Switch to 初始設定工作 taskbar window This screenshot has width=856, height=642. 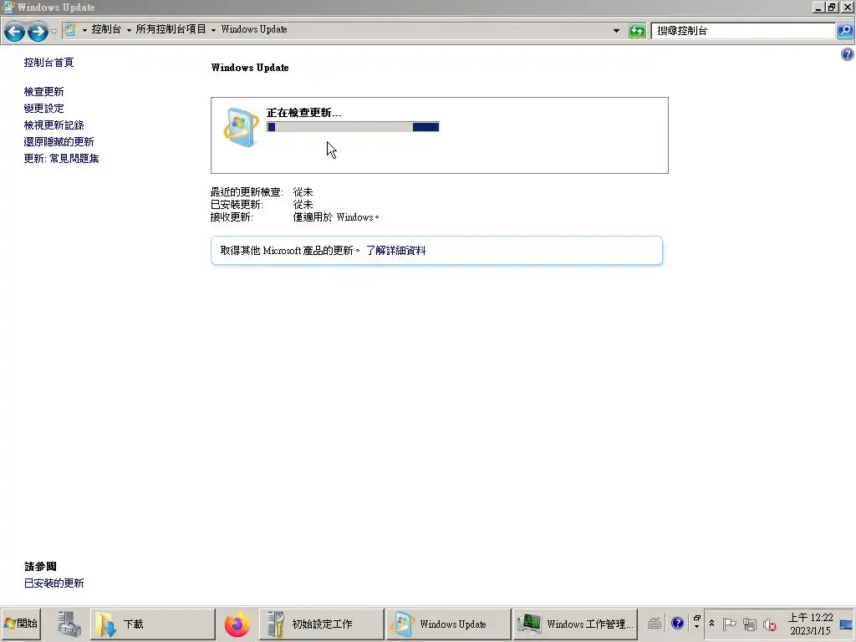point(322,624)
